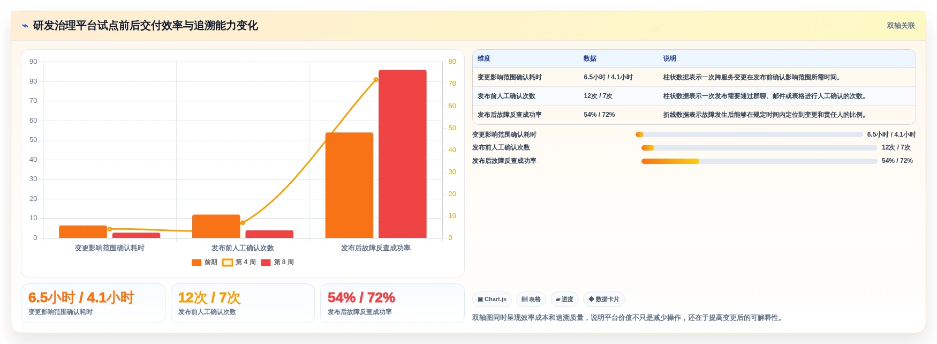Screen dimensions: 937x344
Task: Click the red 第 8 周 legend swatch
Action: 266,262
